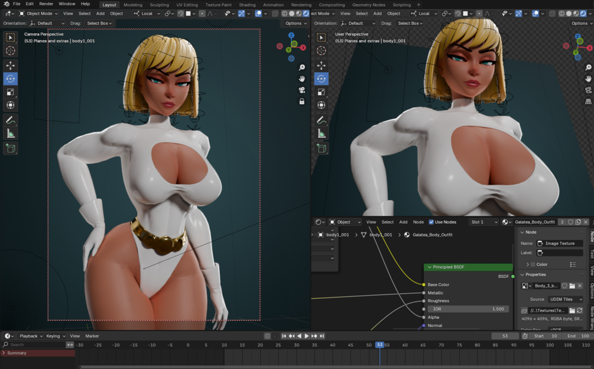Click the Blender logo menu icon
594x369 pixels.
[x=7, y=4]
